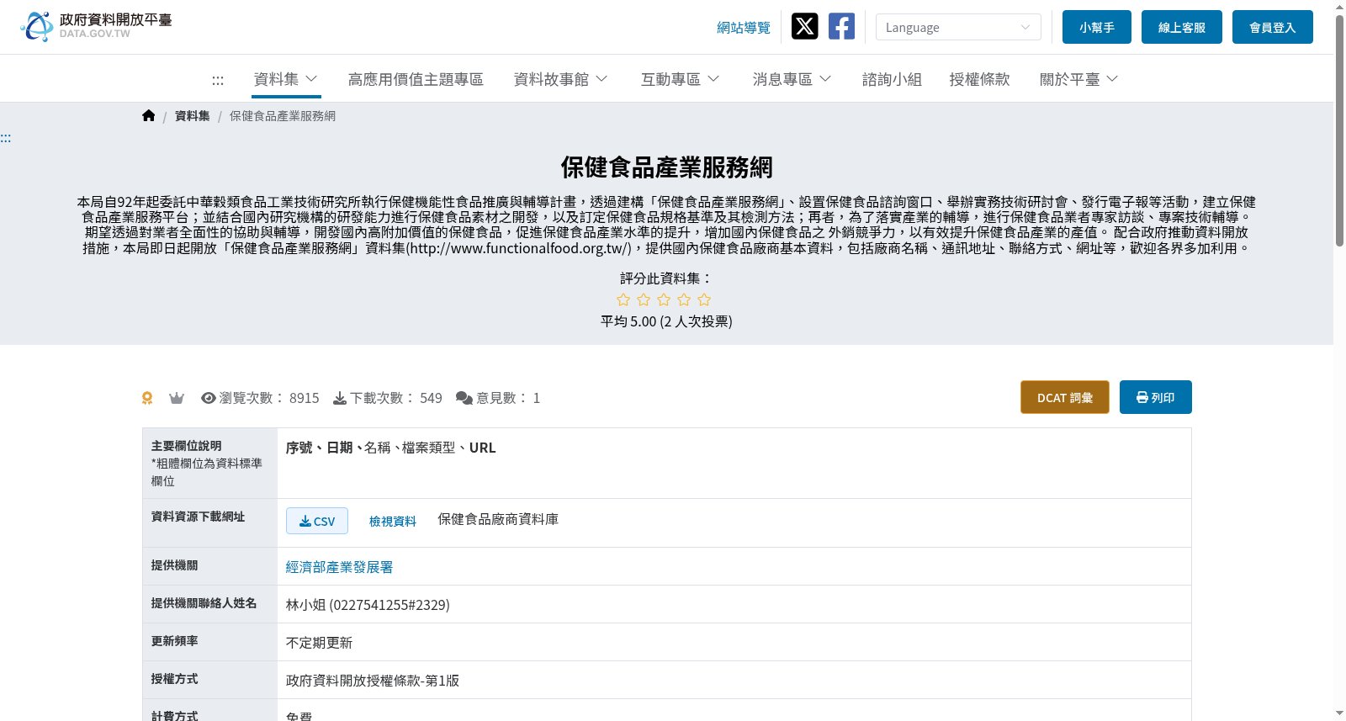The height and width of the screenshot is (721, 1346).
Task: Open the 諮詢小組 menu item
Action: point(892,79)
